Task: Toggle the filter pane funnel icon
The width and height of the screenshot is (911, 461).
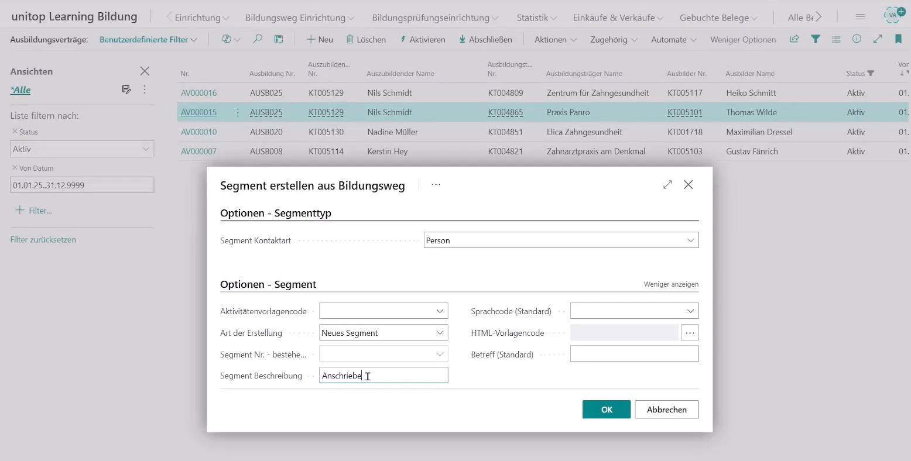Action: coord(815,39)
